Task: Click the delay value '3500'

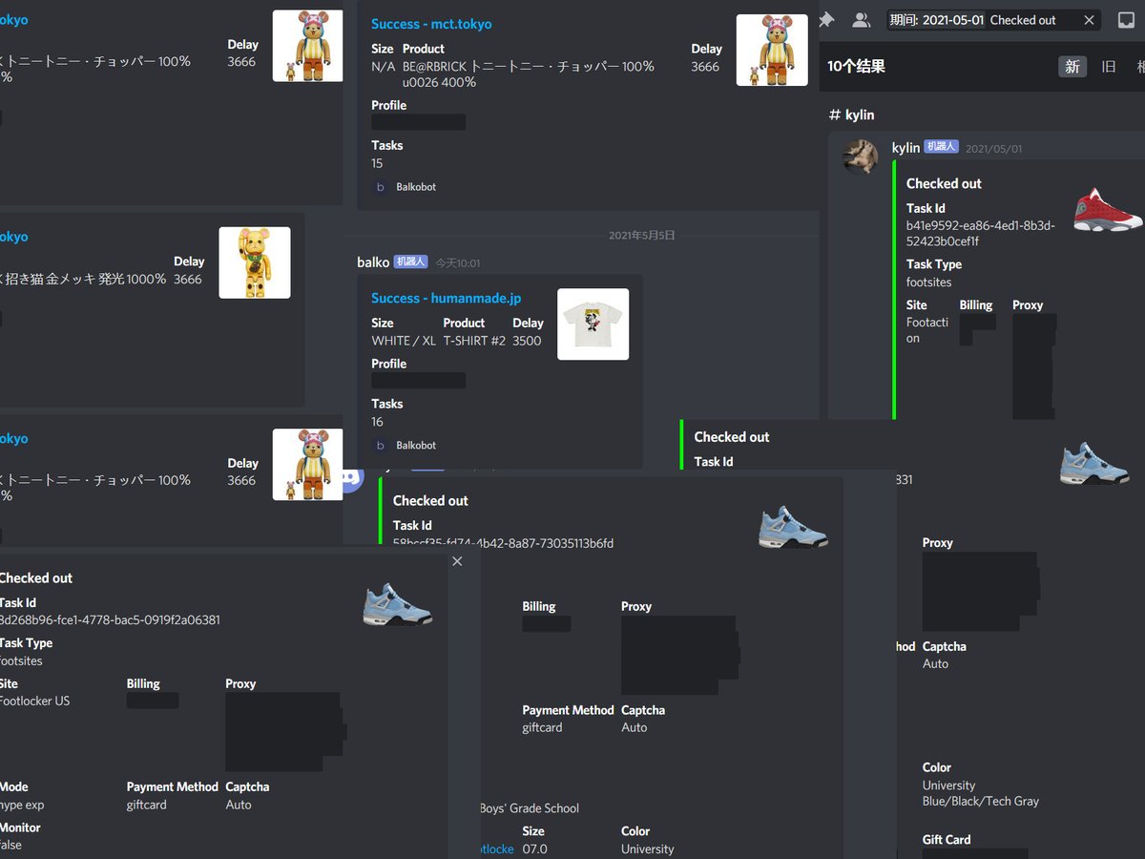Action: pyautogui.click(x=527, y=341)
